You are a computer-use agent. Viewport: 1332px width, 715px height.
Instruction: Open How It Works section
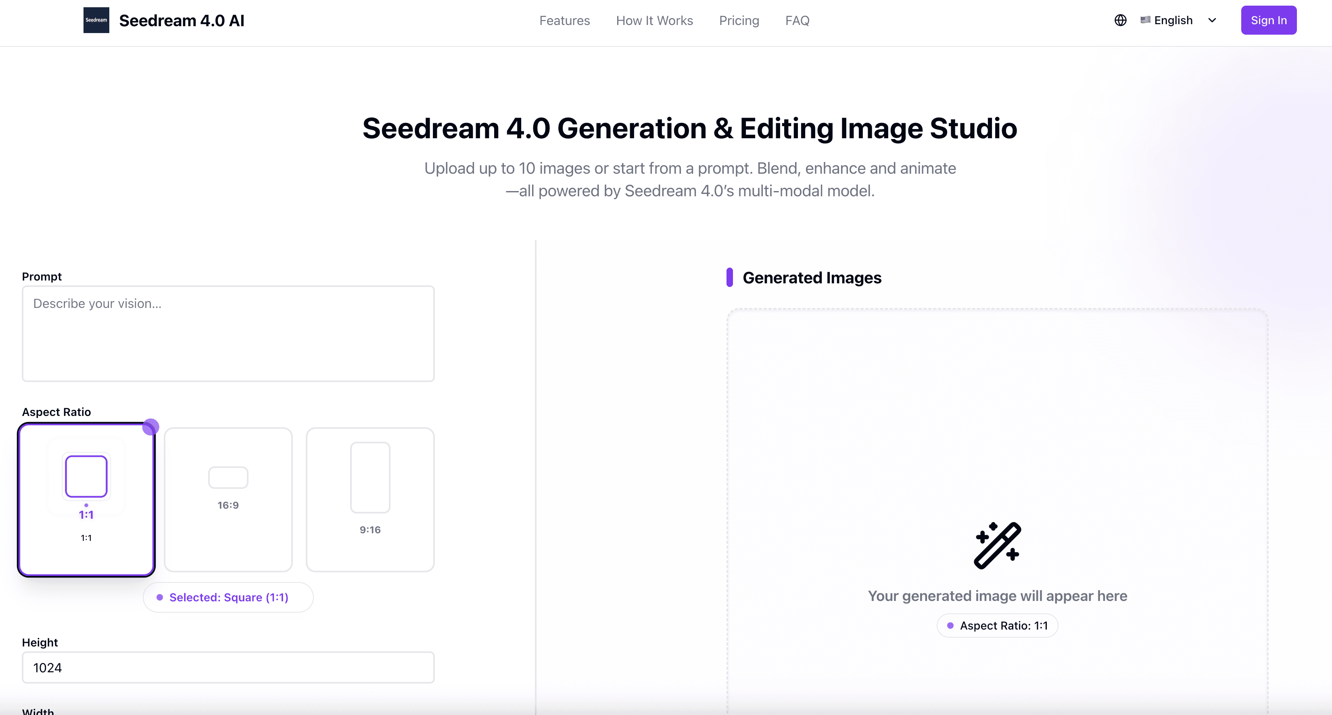[654, 21]
